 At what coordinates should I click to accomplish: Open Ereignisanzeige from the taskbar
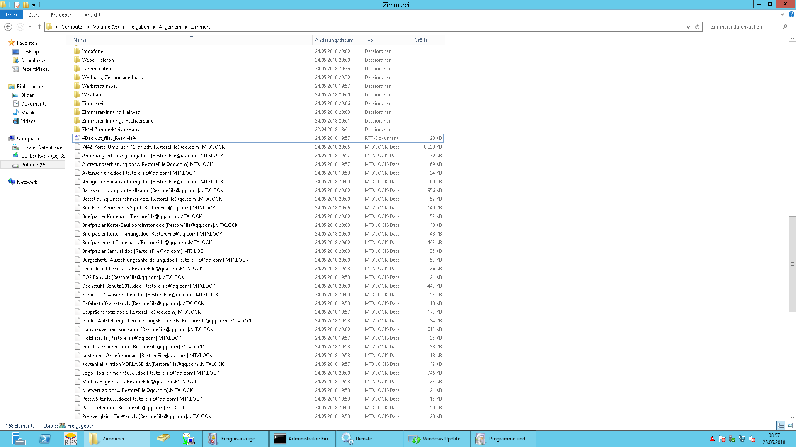235,439
